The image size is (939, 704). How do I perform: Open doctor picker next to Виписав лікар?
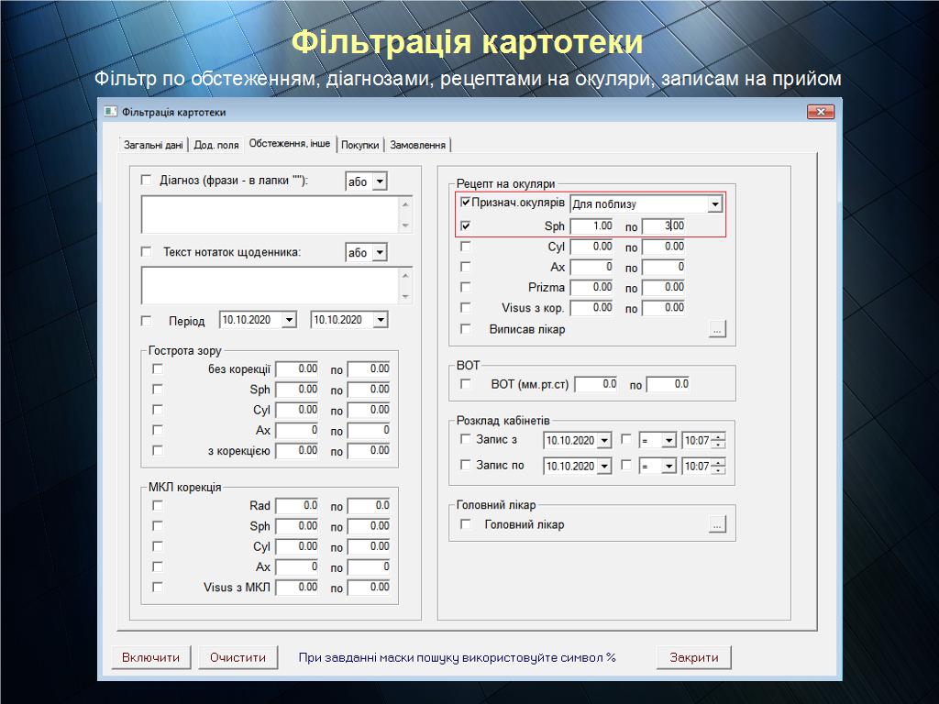(x=717, y=329)
